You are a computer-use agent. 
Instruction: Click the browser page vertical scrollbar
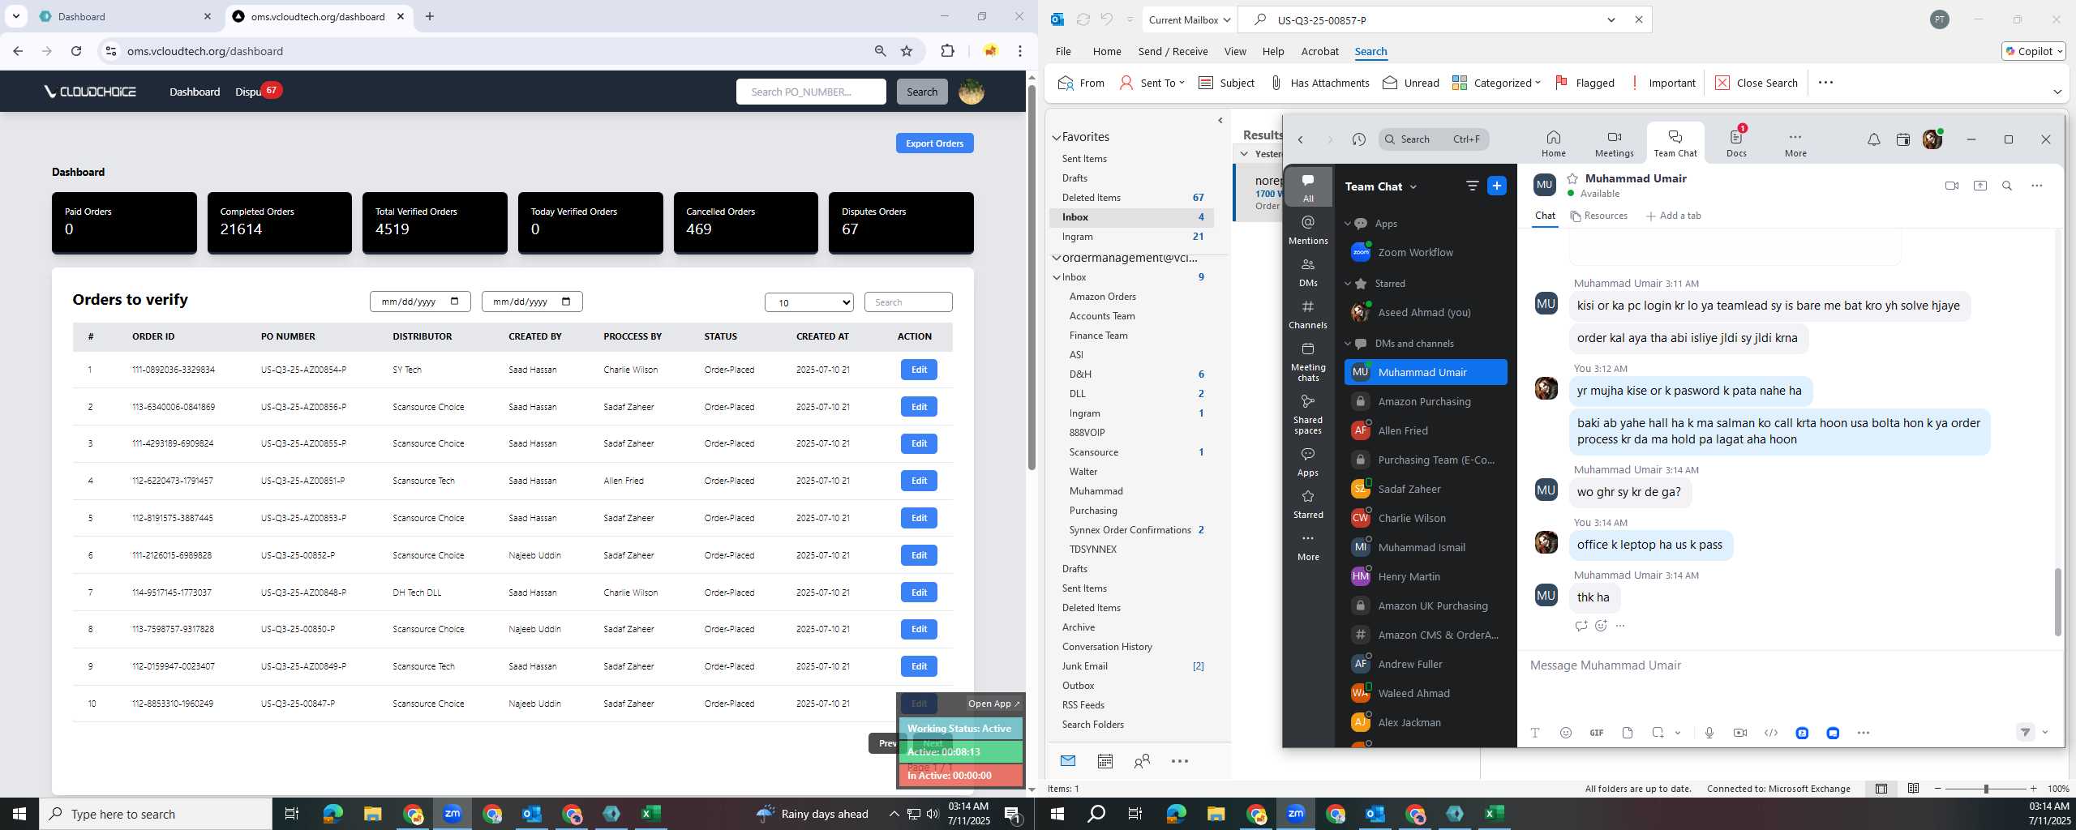coord(1032,276)
